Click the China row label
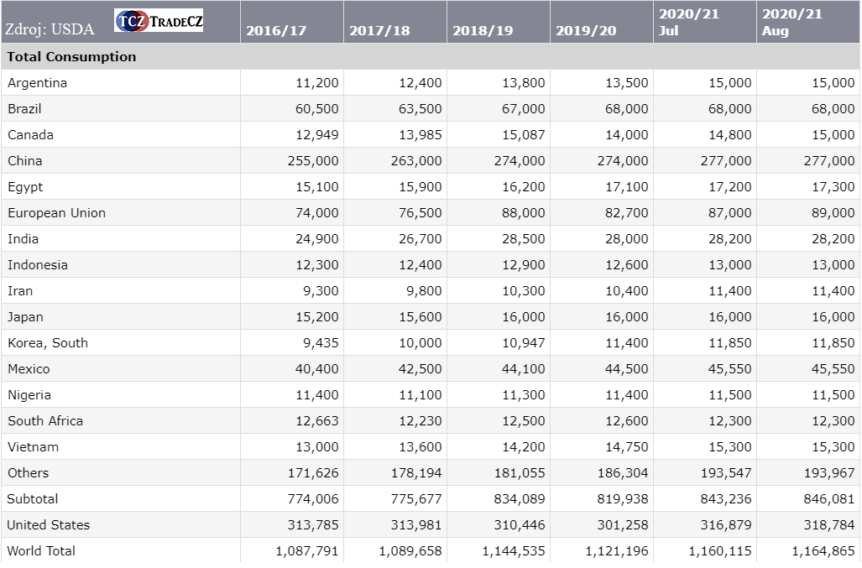Screen dimensions: 862x568 [24, 161]
